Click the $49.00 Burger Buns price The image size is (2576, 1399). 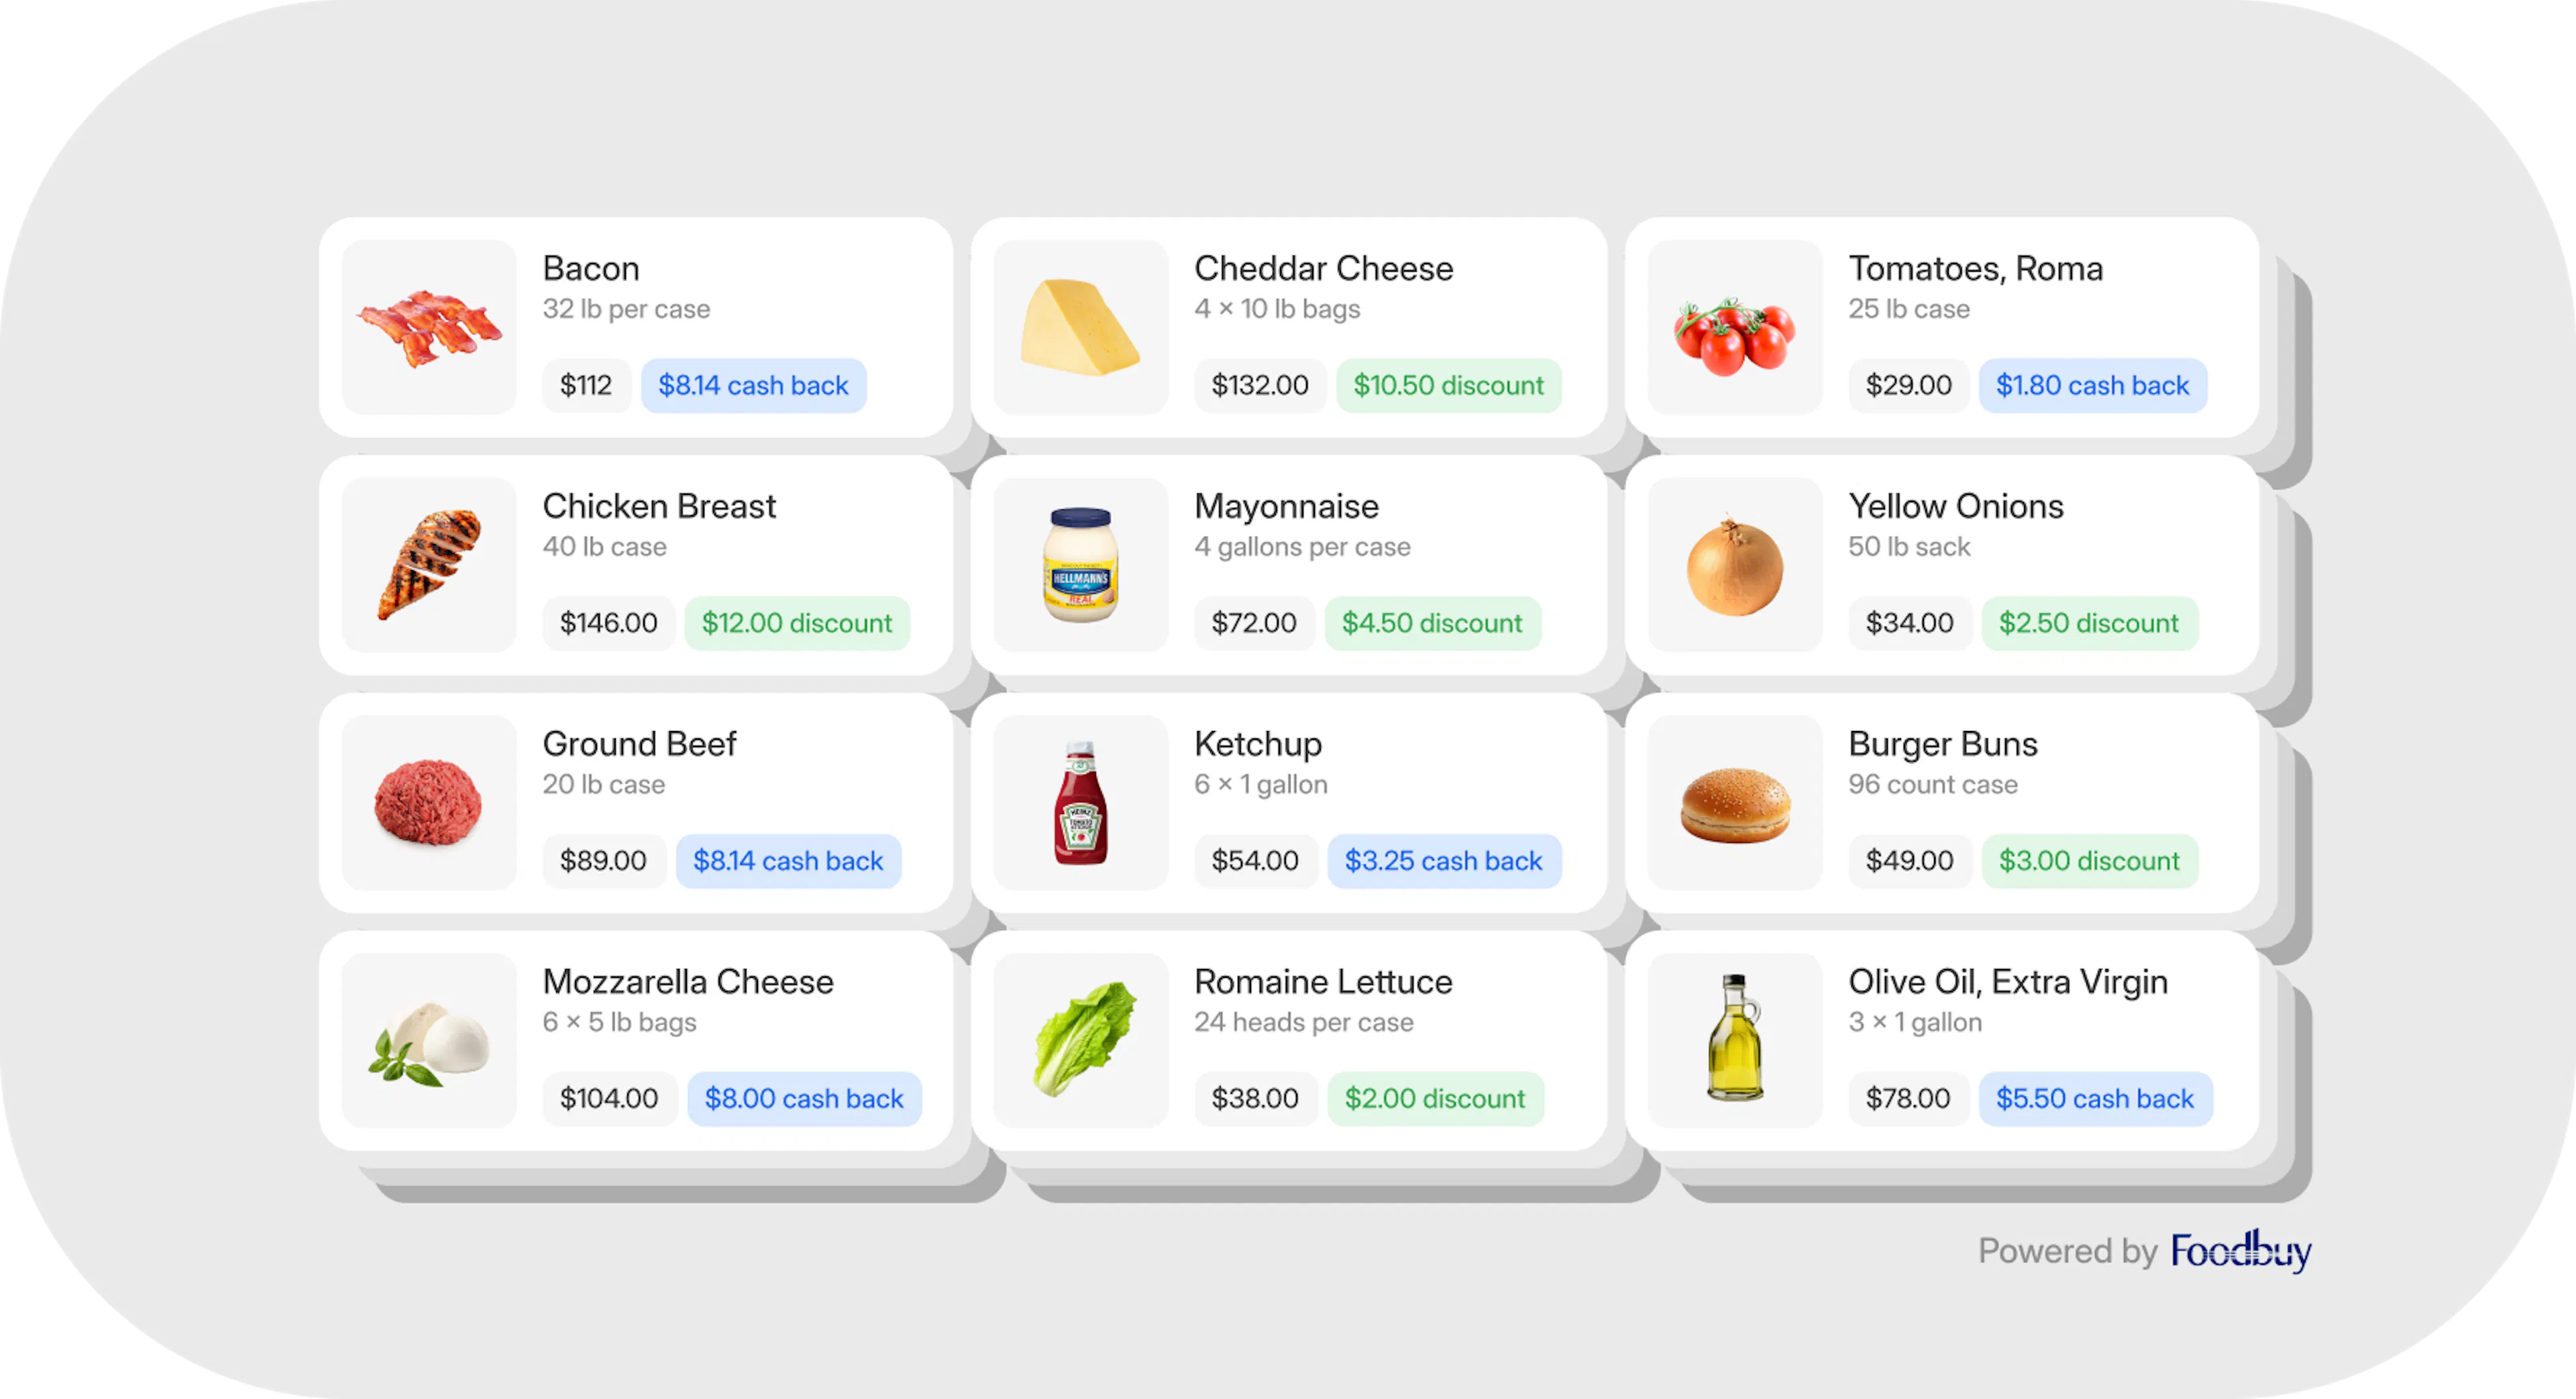click(x=1908, y=861)
